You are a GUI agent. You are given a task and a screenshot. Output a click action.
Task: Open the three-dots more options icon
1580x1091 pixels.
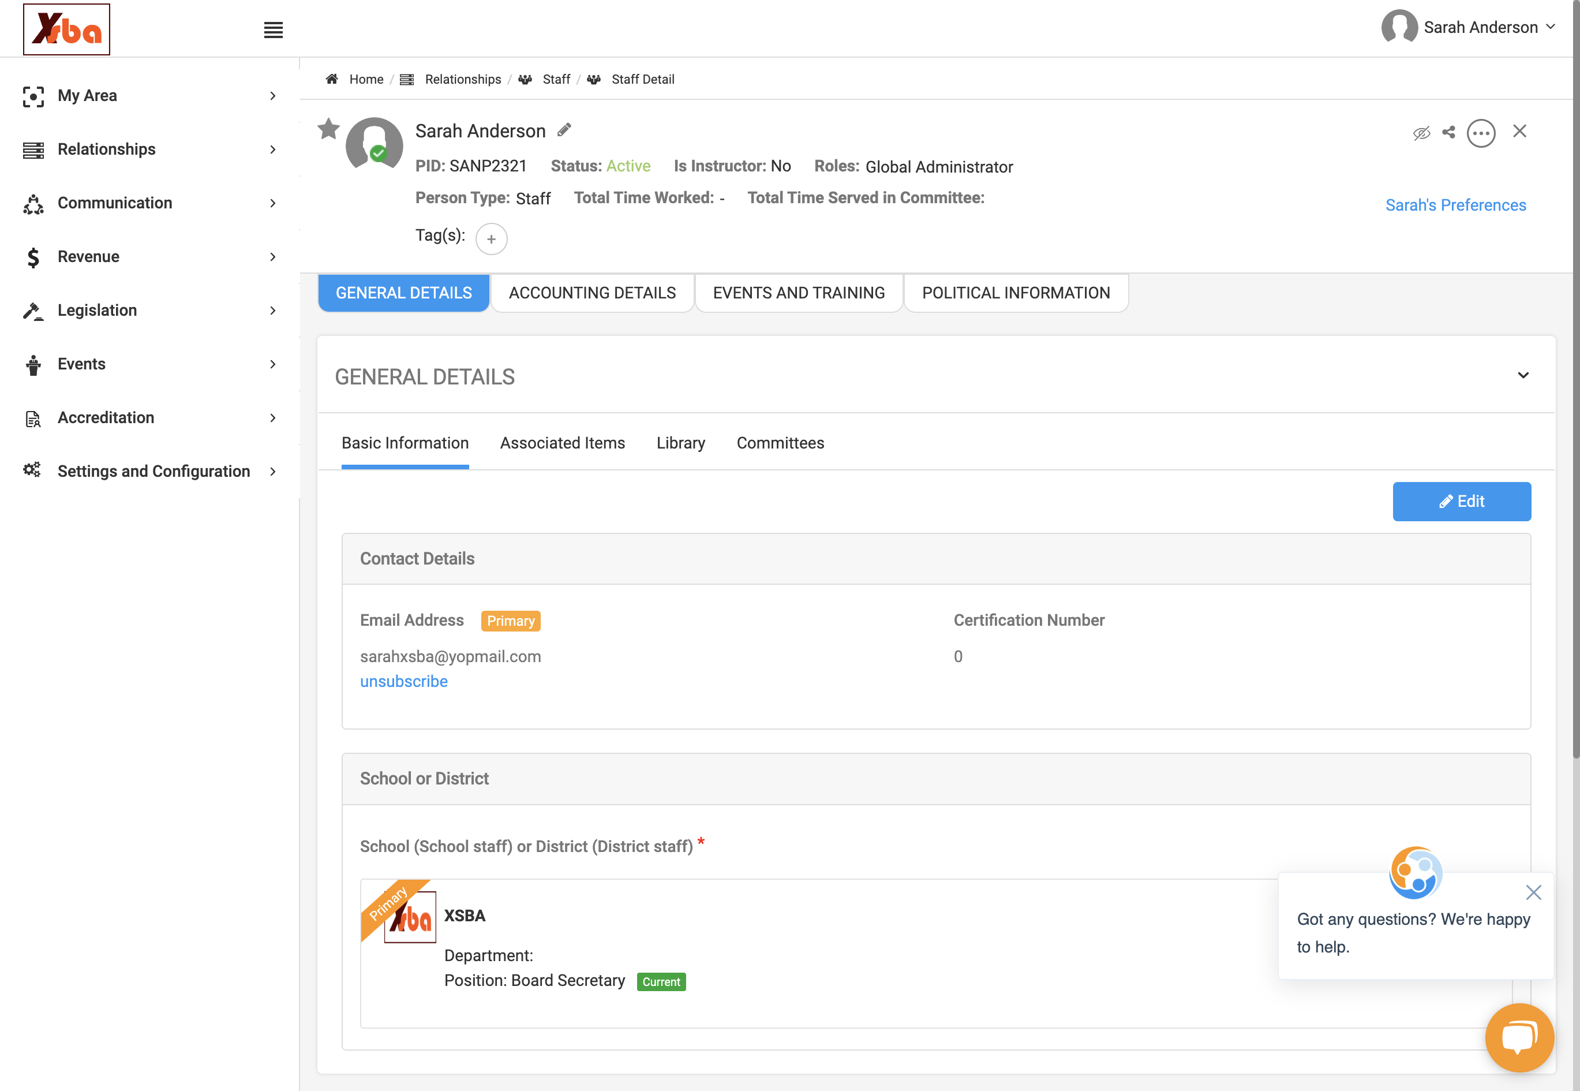point(1481,133)
